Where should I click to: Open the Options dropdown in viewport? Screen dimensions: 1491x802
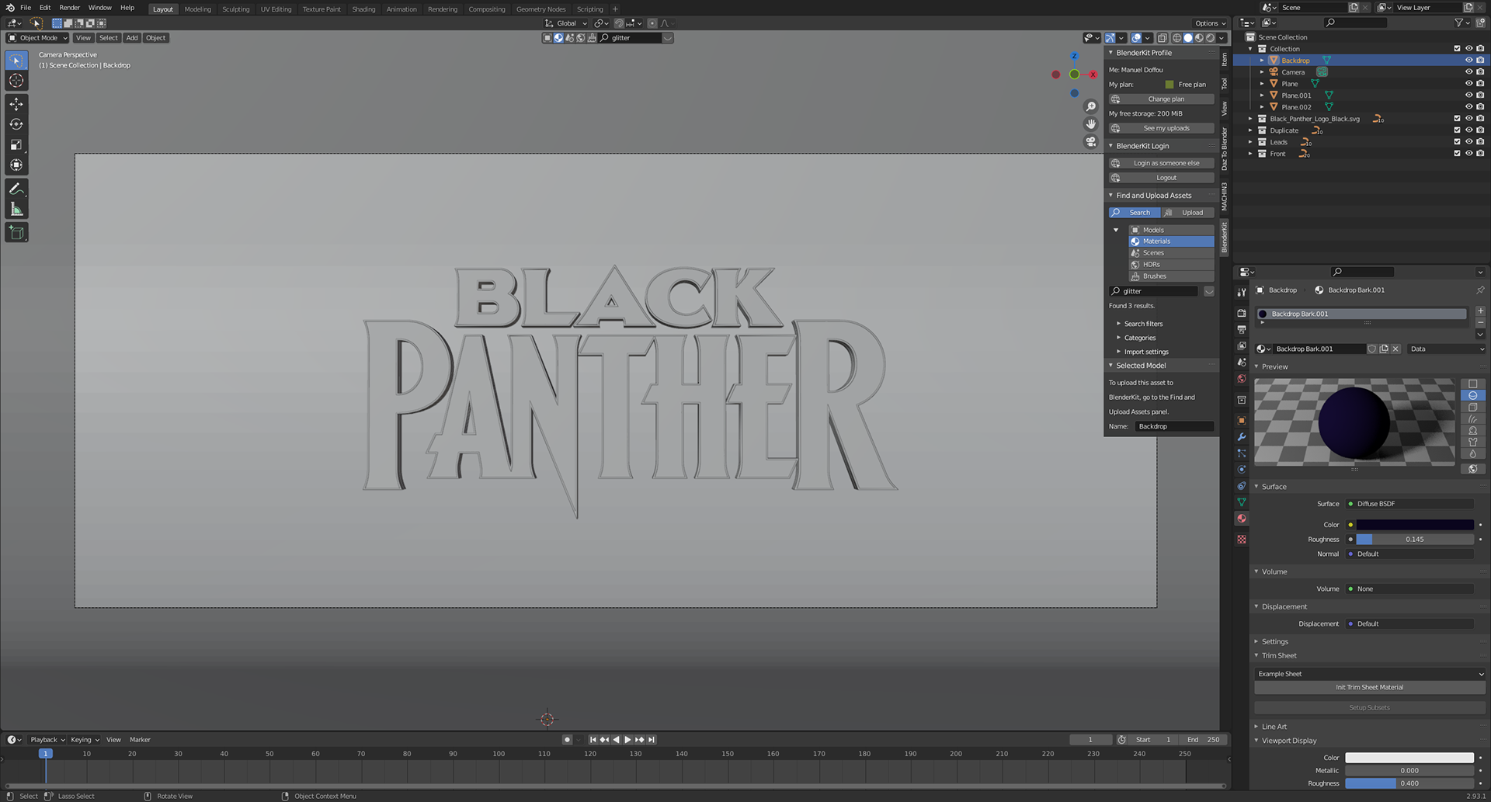tap(1211, 23)
